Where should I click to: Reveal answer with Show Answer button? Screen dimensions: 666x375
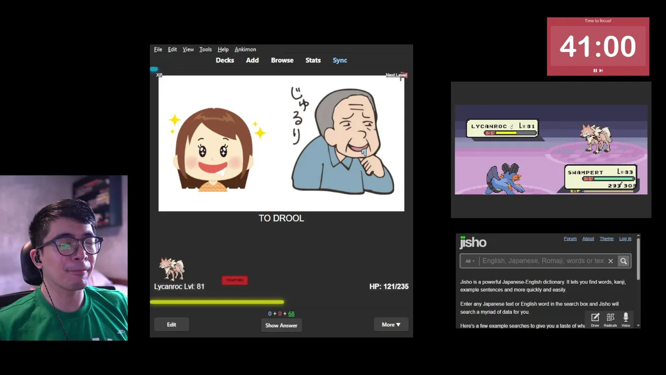click(x=281, y=326)
